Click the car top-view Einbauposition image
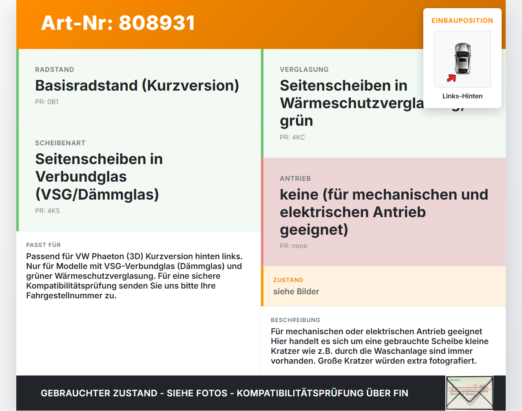 click(x=462, y=59)
